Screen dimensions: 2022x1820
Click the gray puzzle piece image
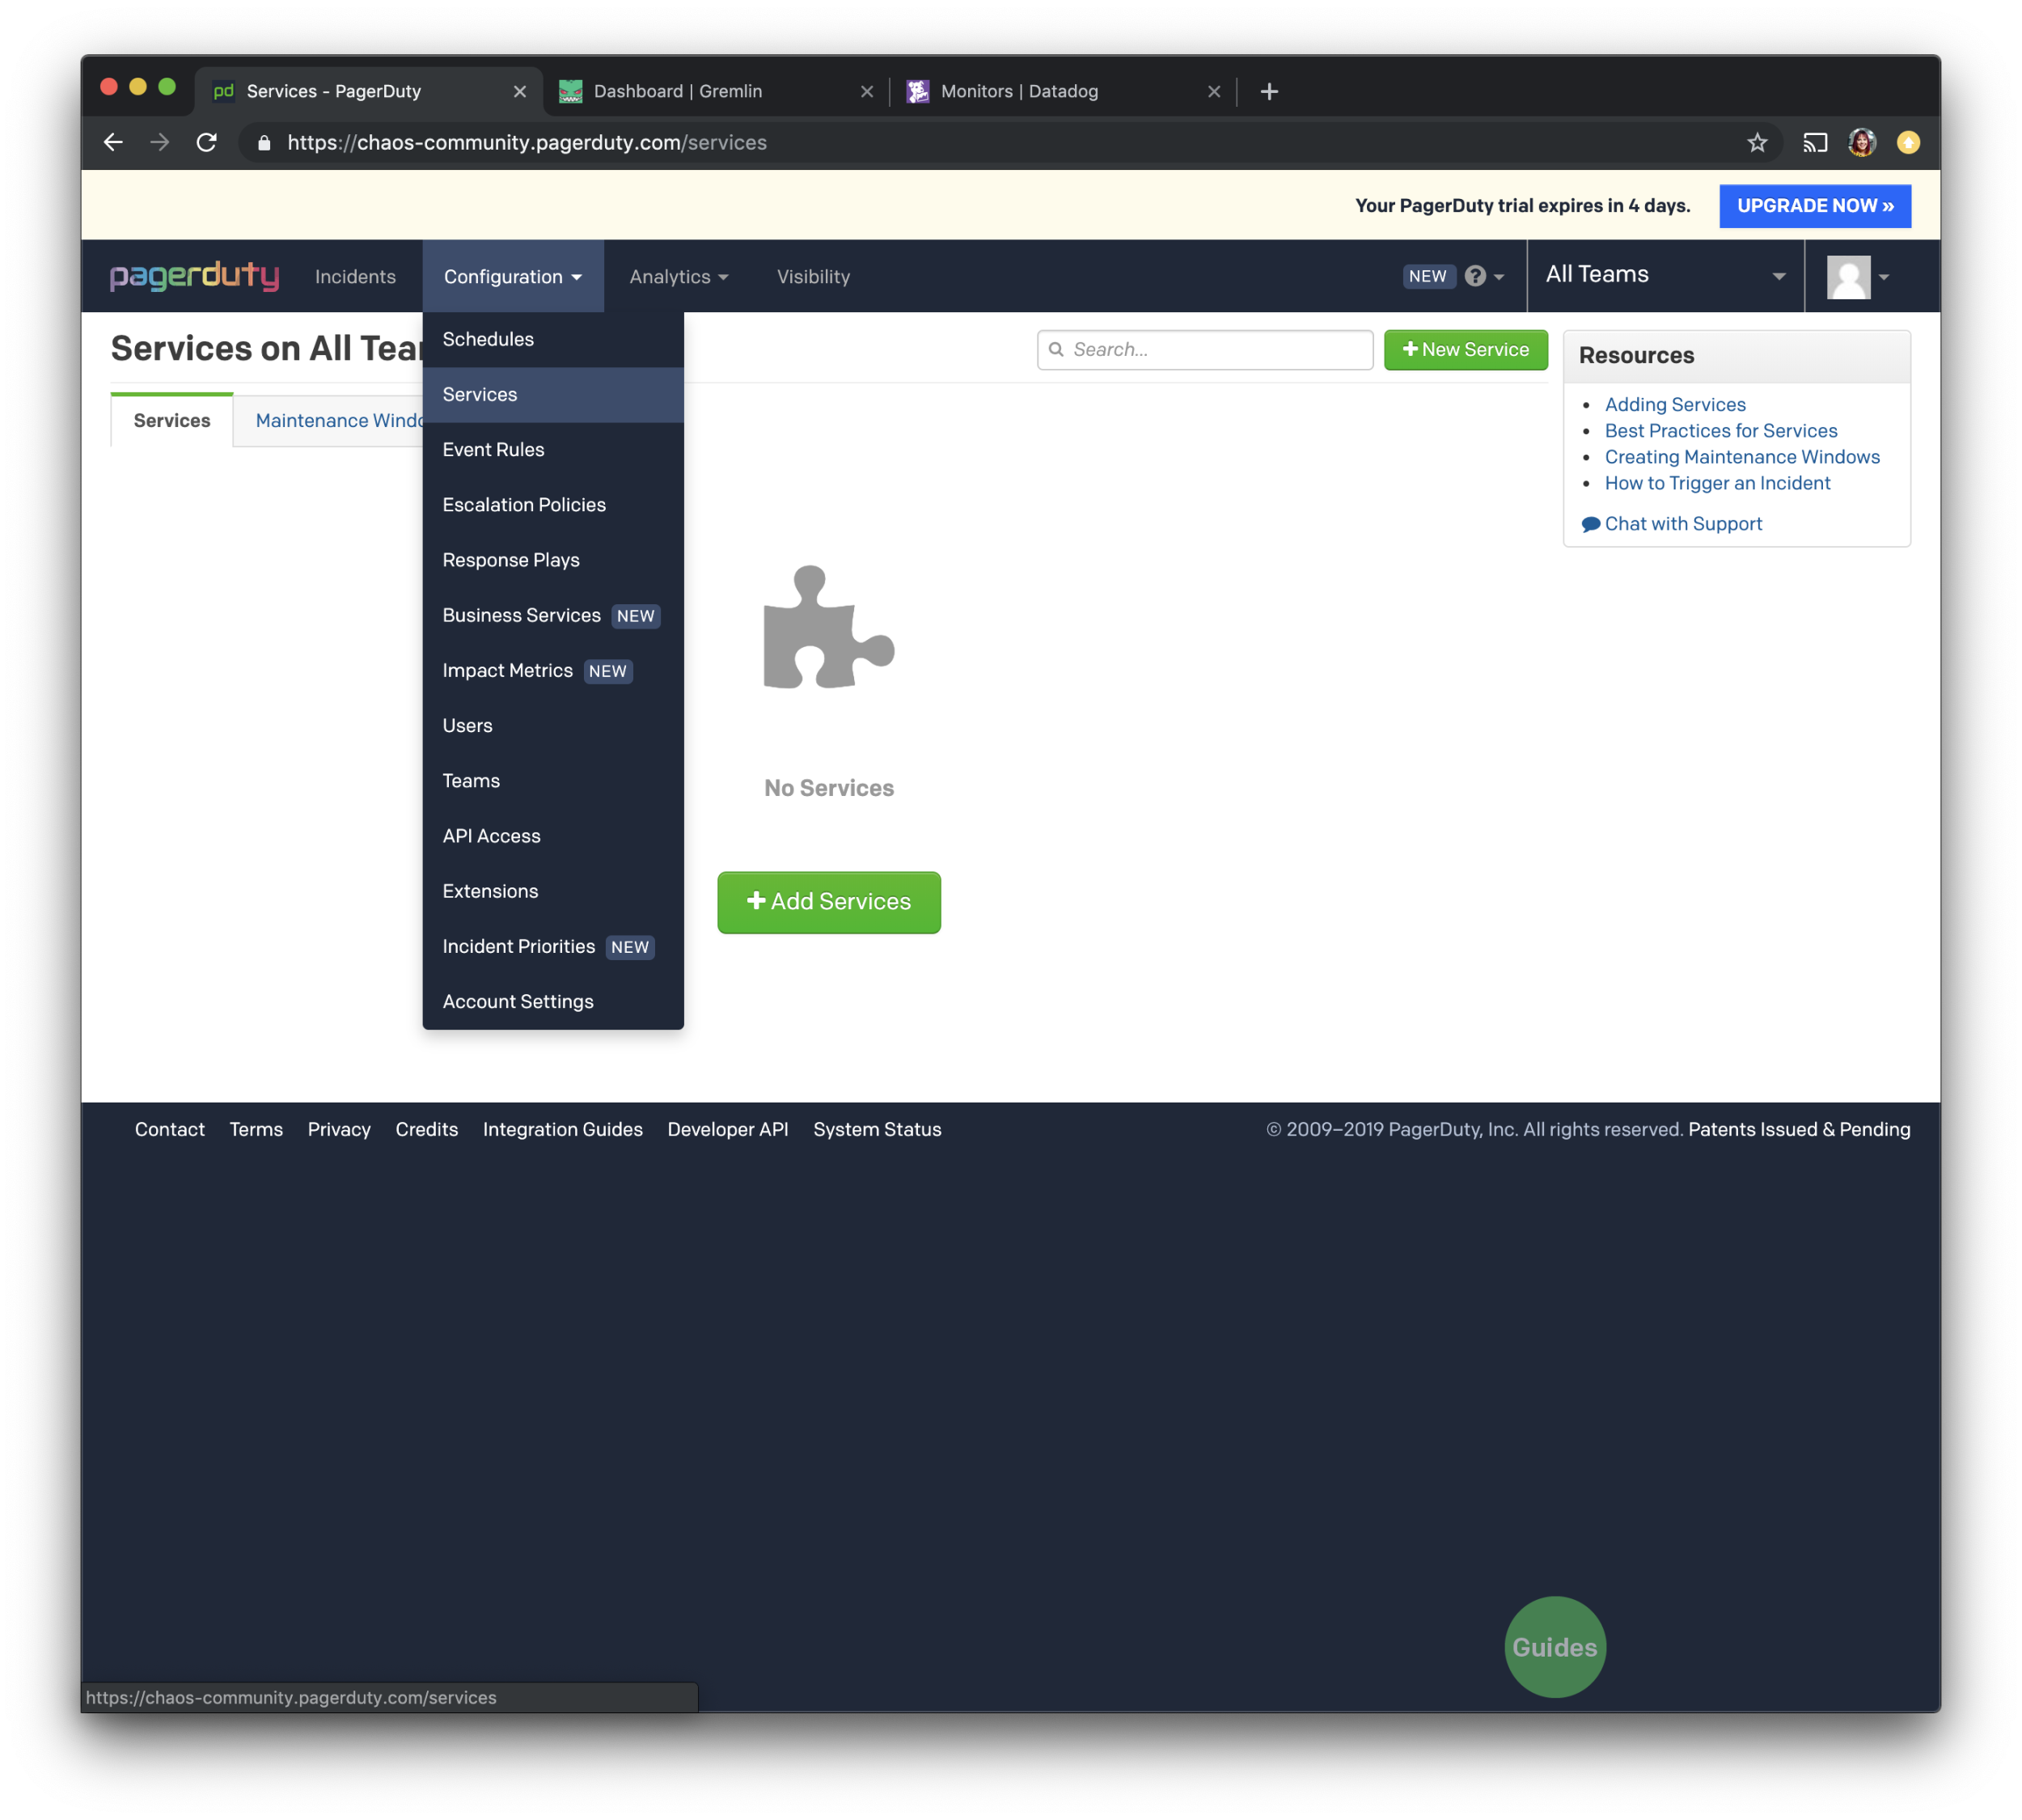click(828, 628)
